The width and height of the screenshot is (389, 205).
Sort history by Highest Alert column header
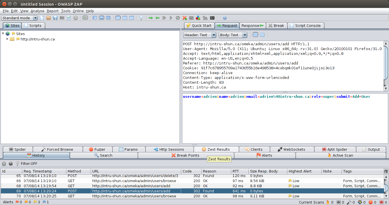point(304,171)
